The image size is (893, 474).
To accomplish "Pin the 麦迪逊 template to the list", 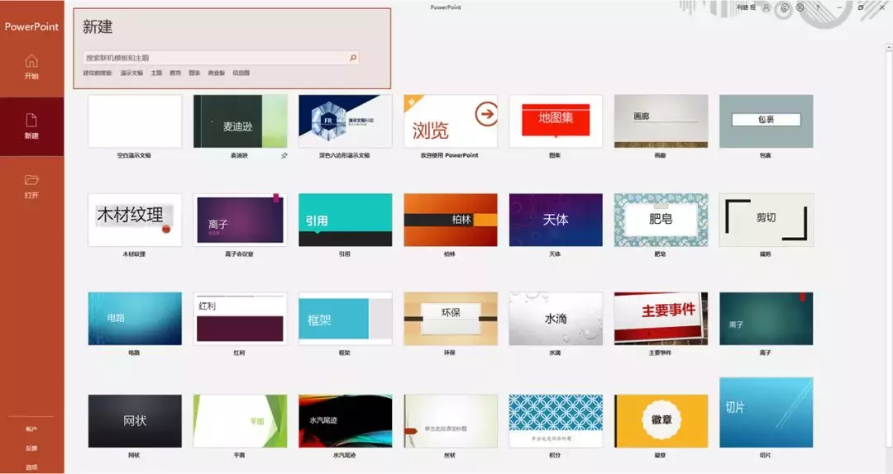I will (x=284, y=155).
